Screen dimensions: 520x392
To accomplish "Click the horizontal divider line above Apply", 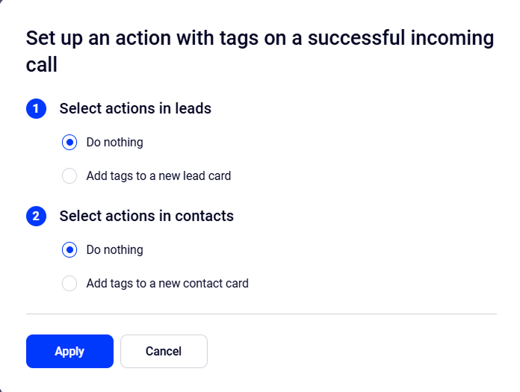I will pyautogui.click(x=261, y=314).
